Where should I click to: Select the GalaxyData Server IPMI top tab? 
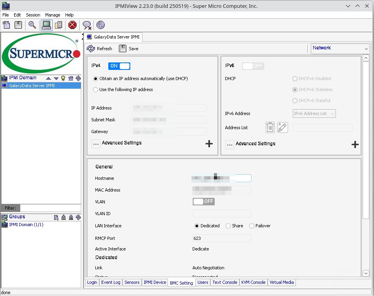click(113, 37)
